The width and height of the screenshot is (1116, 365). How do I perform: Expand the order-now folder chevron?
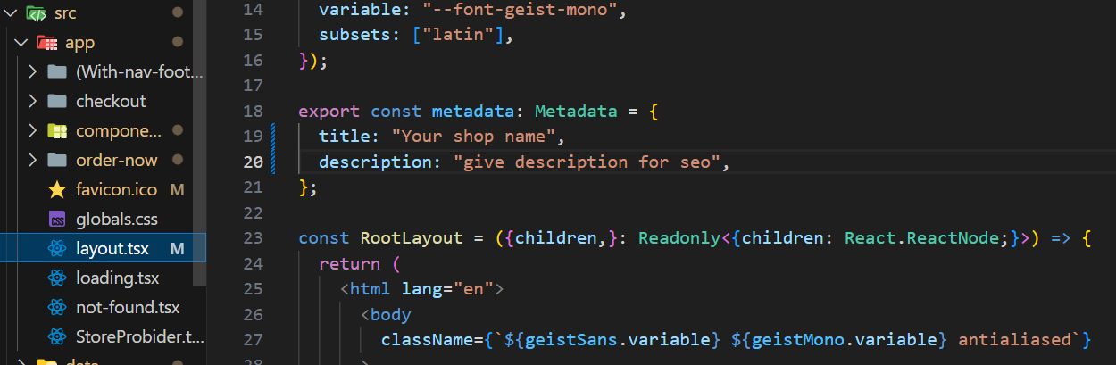click(32, 161)
